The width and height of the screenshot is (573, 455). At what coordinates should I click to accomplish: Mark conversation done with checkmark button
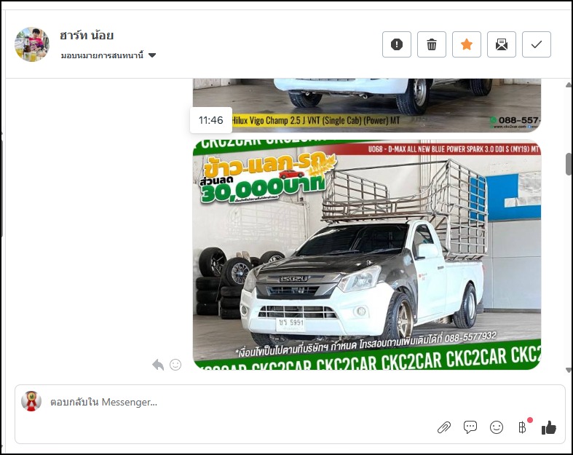click(537, 44)
